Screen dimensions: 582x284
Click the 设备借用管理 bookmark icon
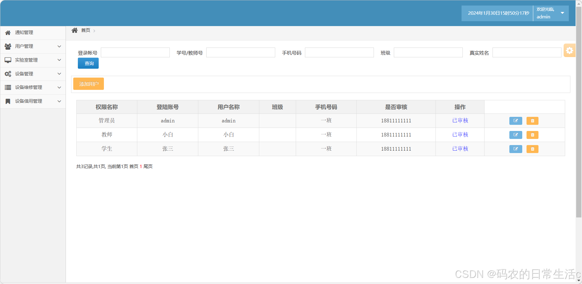tap(8, 101)
